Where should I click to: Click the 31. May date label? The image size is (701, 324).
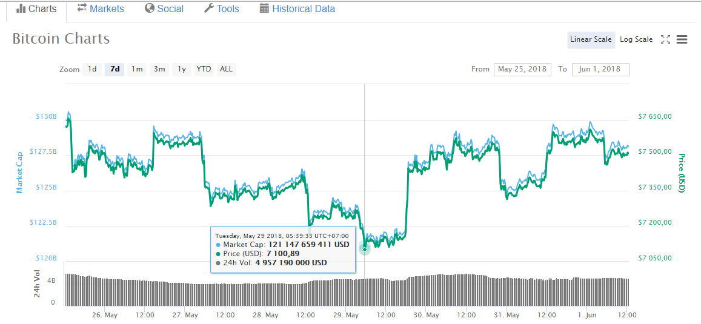click(x=507, y=315)
